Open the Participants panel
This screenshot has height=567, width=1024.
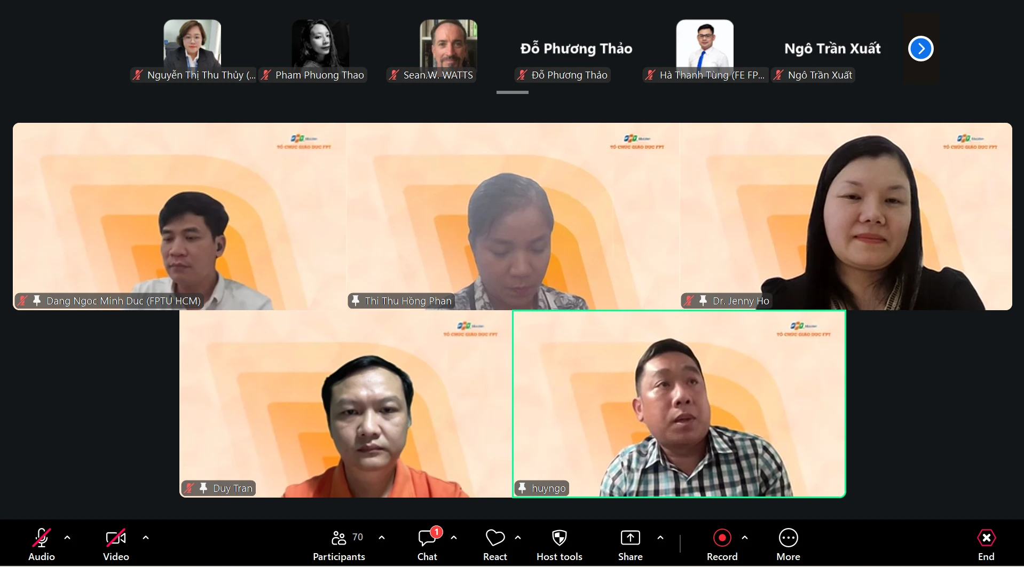[339, 544]
